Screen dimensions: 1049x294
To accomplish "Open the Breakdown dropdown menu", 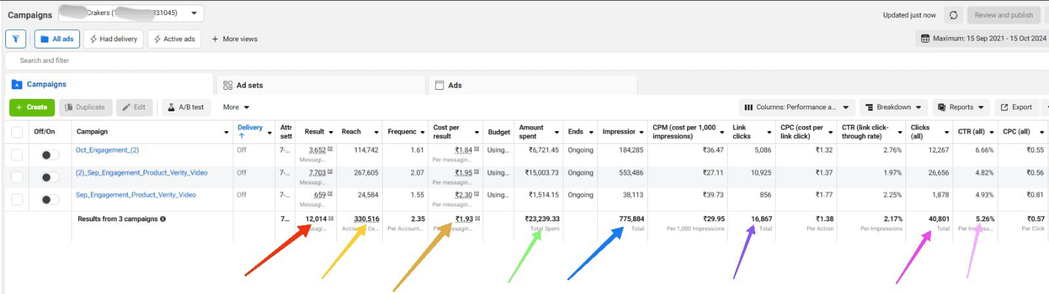I will 893,107.
